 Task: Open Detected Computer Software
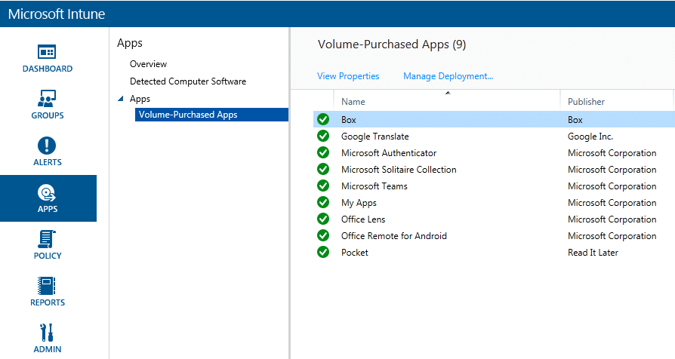pos(188,81)
